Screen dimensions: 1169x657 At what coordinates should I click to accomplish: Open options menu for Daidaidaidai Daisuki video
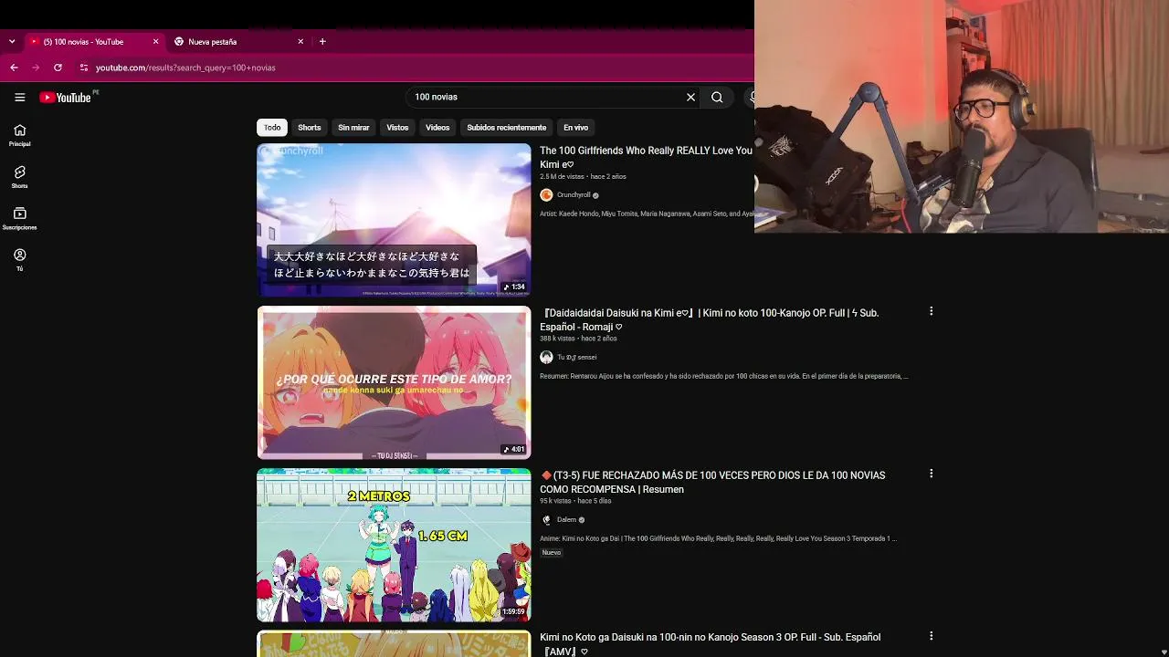(931, 311)
